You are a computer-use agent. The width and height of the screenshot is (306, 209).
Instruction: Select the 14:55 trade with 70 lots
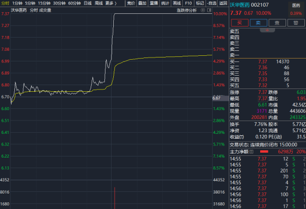pyautogui.click(x=267, y=177)
